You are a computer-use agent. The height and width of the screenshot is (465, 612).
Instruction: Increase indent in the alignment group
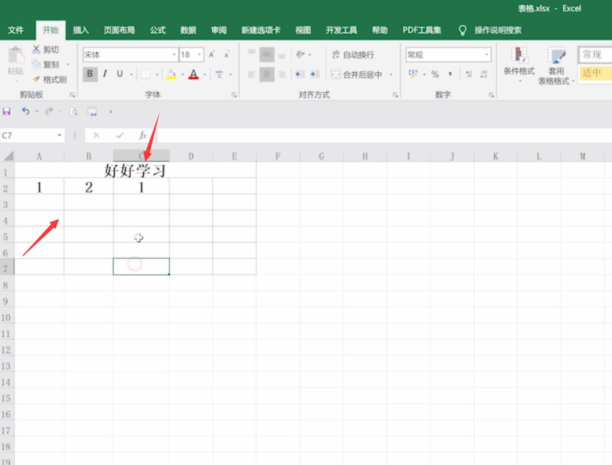(x=314, y=74)
